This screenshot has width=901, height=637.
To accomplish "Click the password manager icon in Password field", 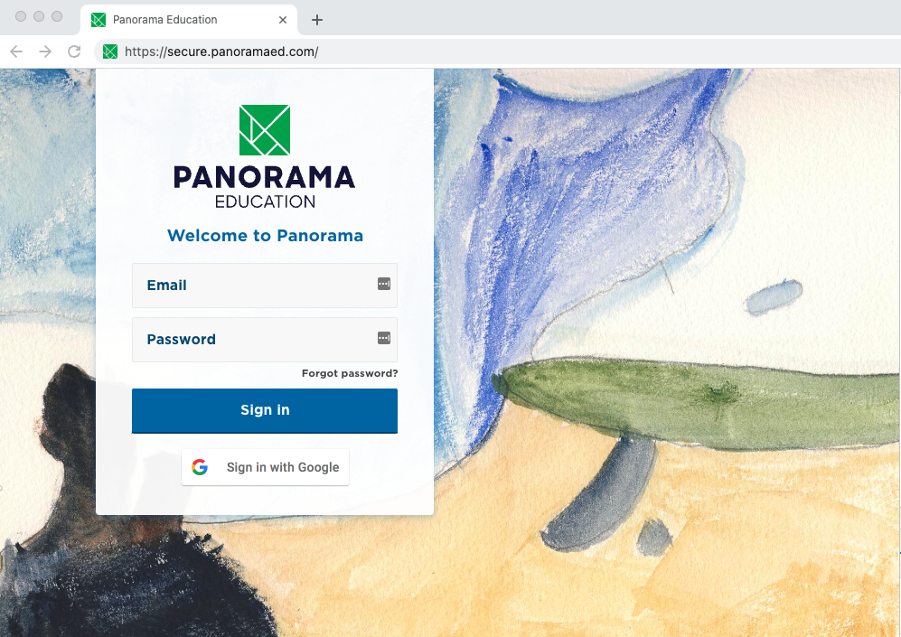I will [384, 338].
